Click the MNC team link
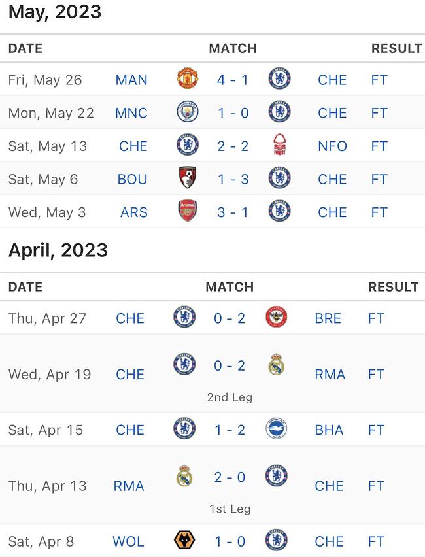This screenshot has width=425, height=557. click(x=131, y=113)
